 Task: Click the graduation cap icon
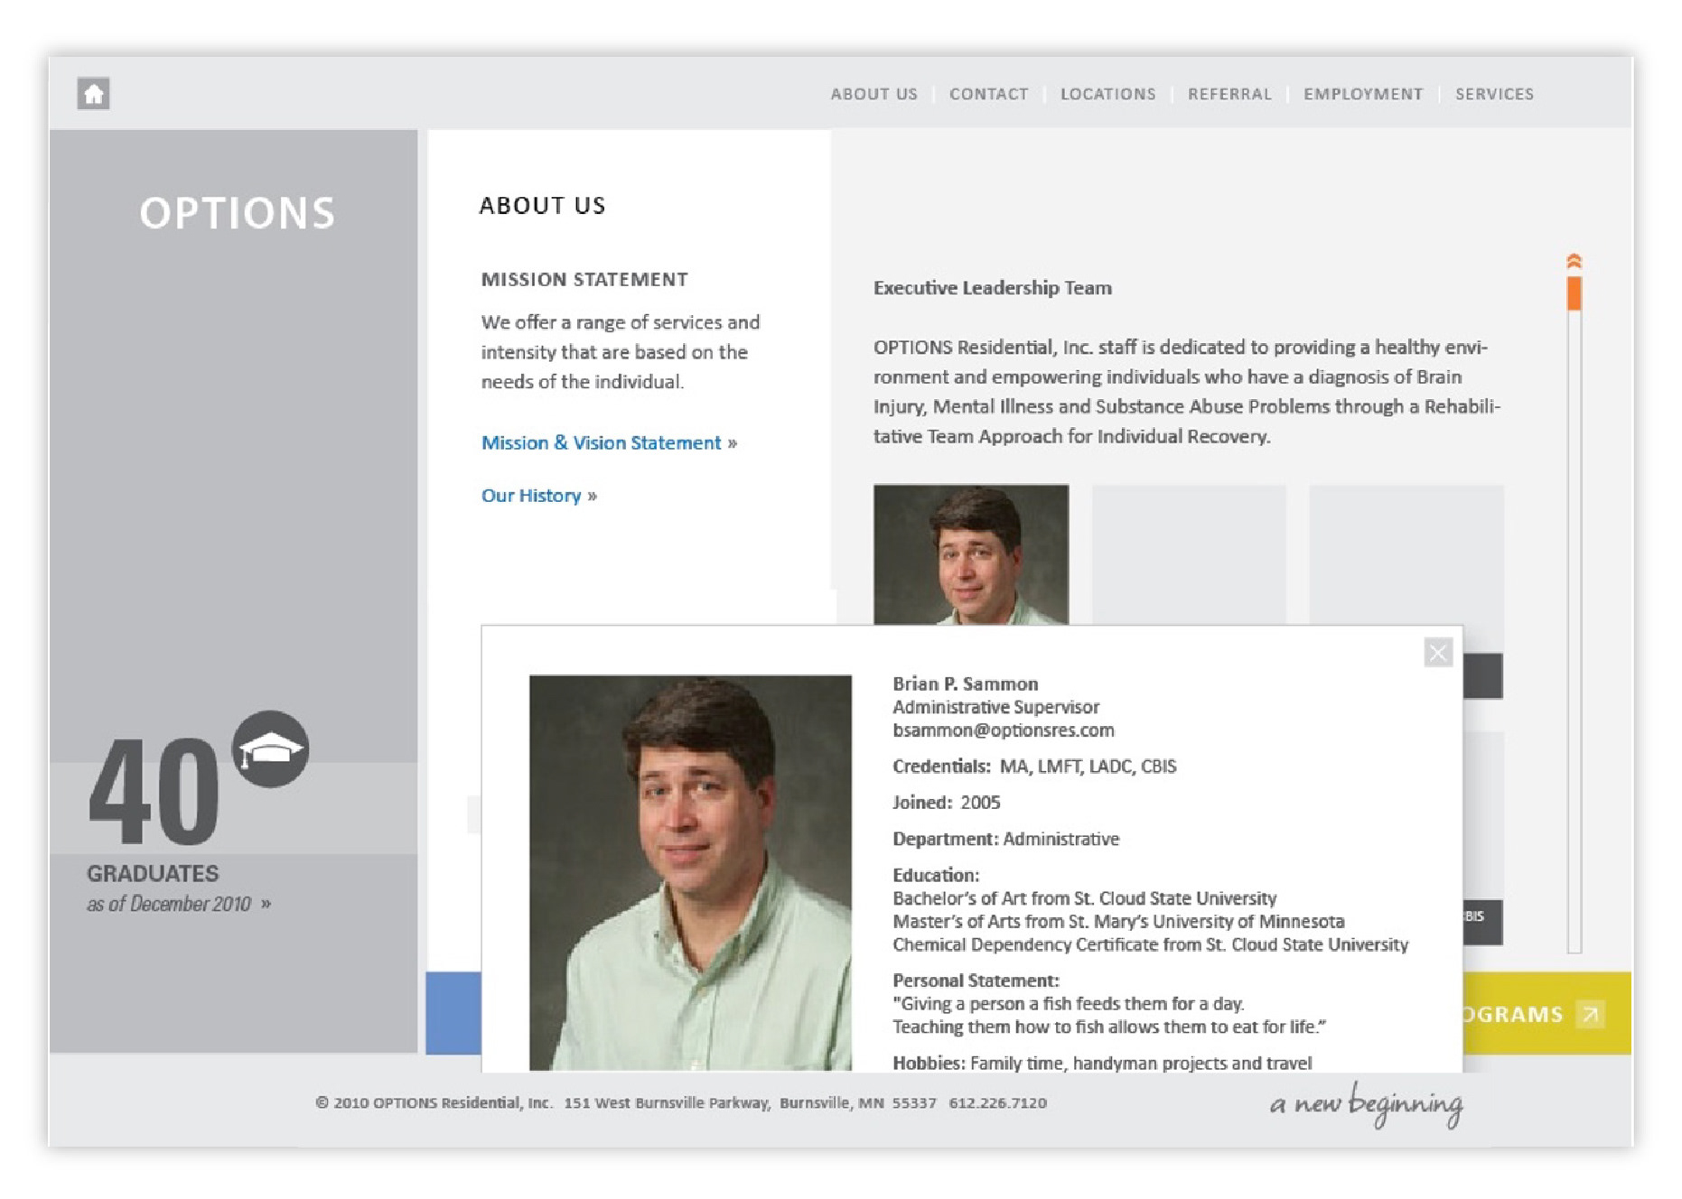point(270,748)
